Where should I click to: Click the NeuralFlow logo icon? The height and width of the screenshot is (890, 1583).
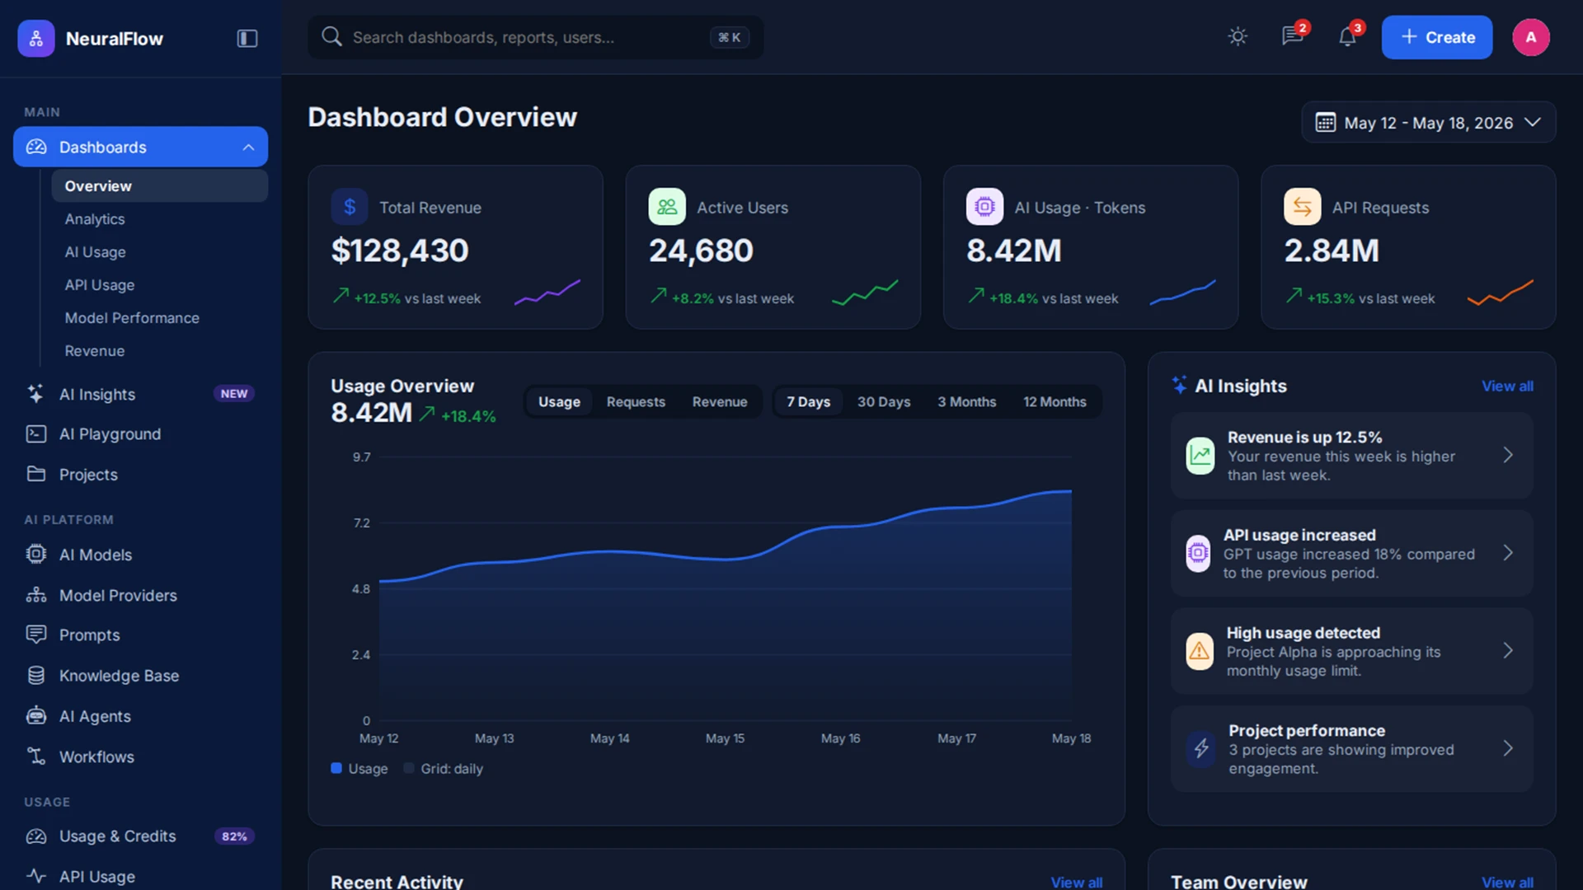[x=36, y=38]
